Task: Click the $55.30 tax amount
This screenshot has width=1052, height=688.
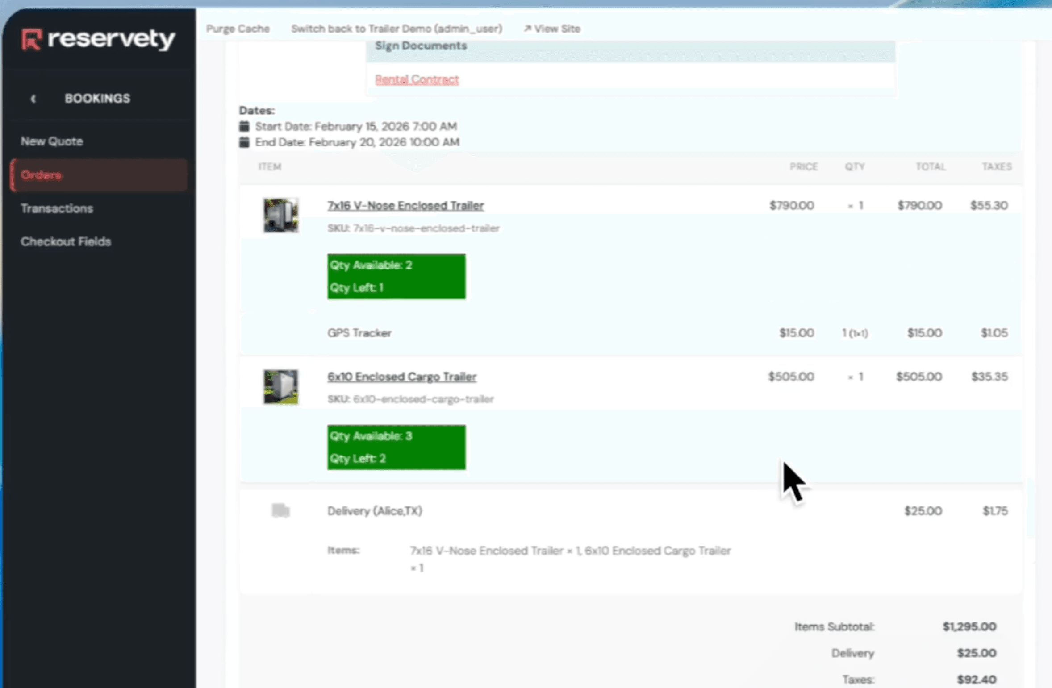Action: tap(989, 206)
